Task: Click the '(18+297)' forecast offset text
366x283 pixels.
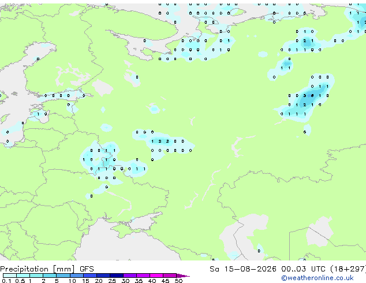Action: (x=348, y=269)
